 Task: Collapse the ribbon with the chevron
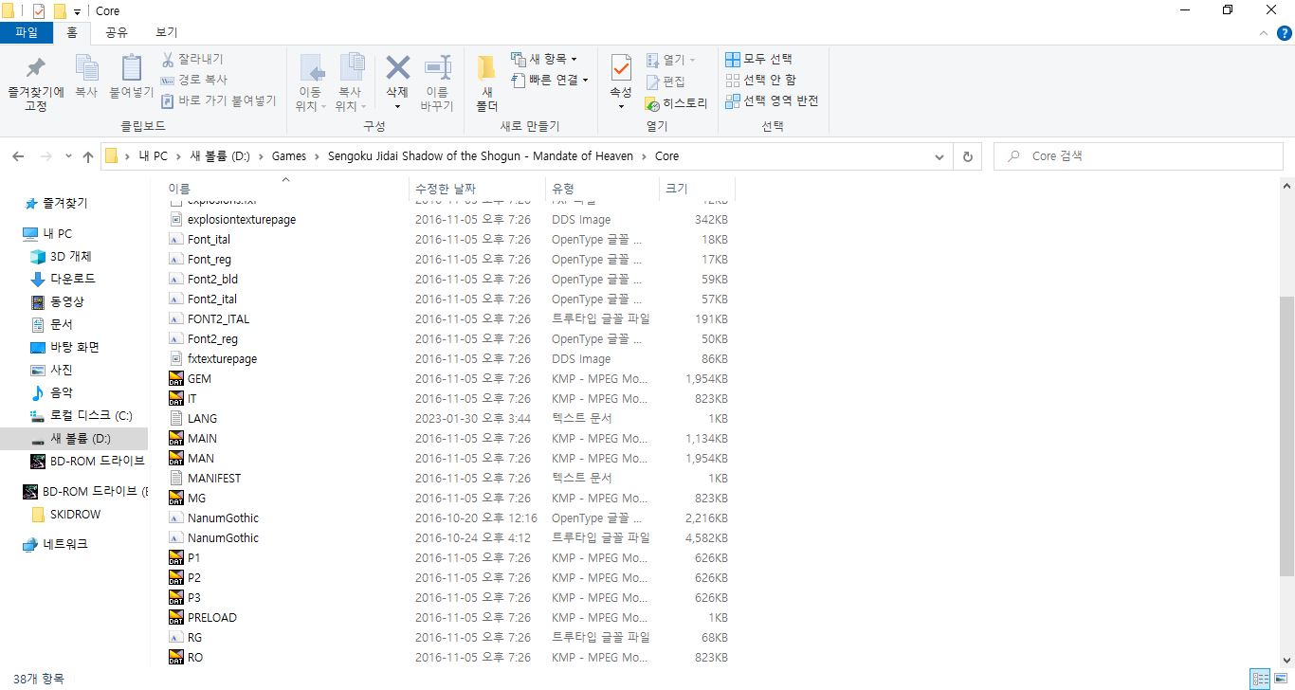[1263, 33]
